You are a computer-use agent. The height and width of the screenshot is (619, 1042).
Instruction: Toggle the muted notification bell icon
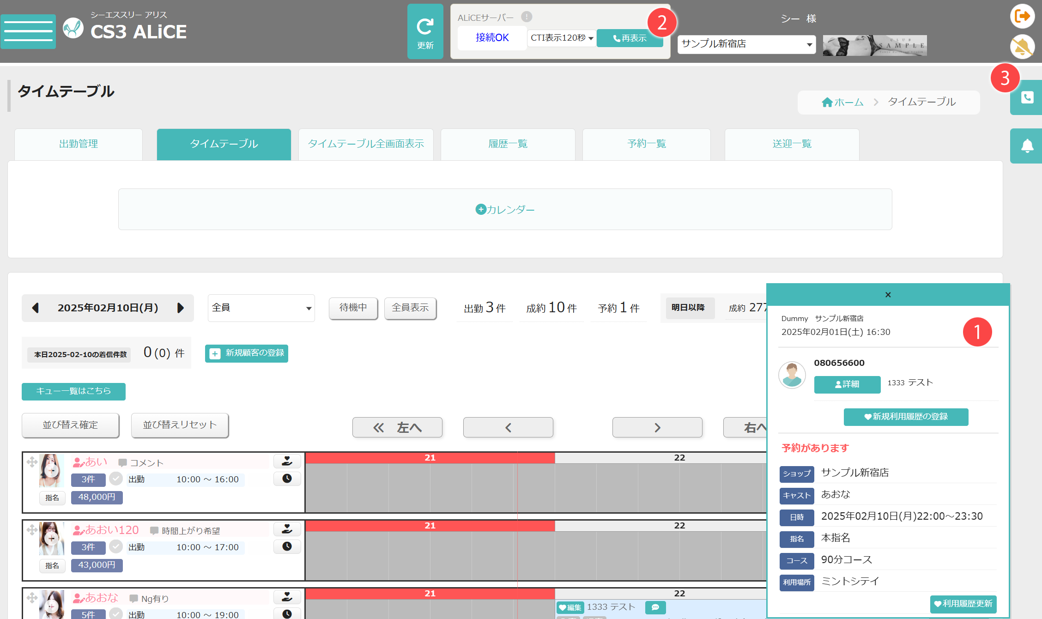1022,47
